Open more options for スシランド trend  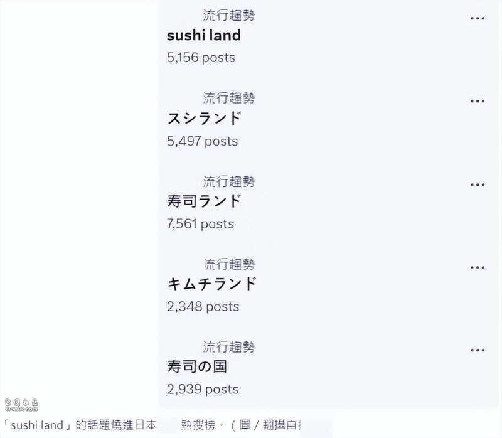tap(478, 101)
